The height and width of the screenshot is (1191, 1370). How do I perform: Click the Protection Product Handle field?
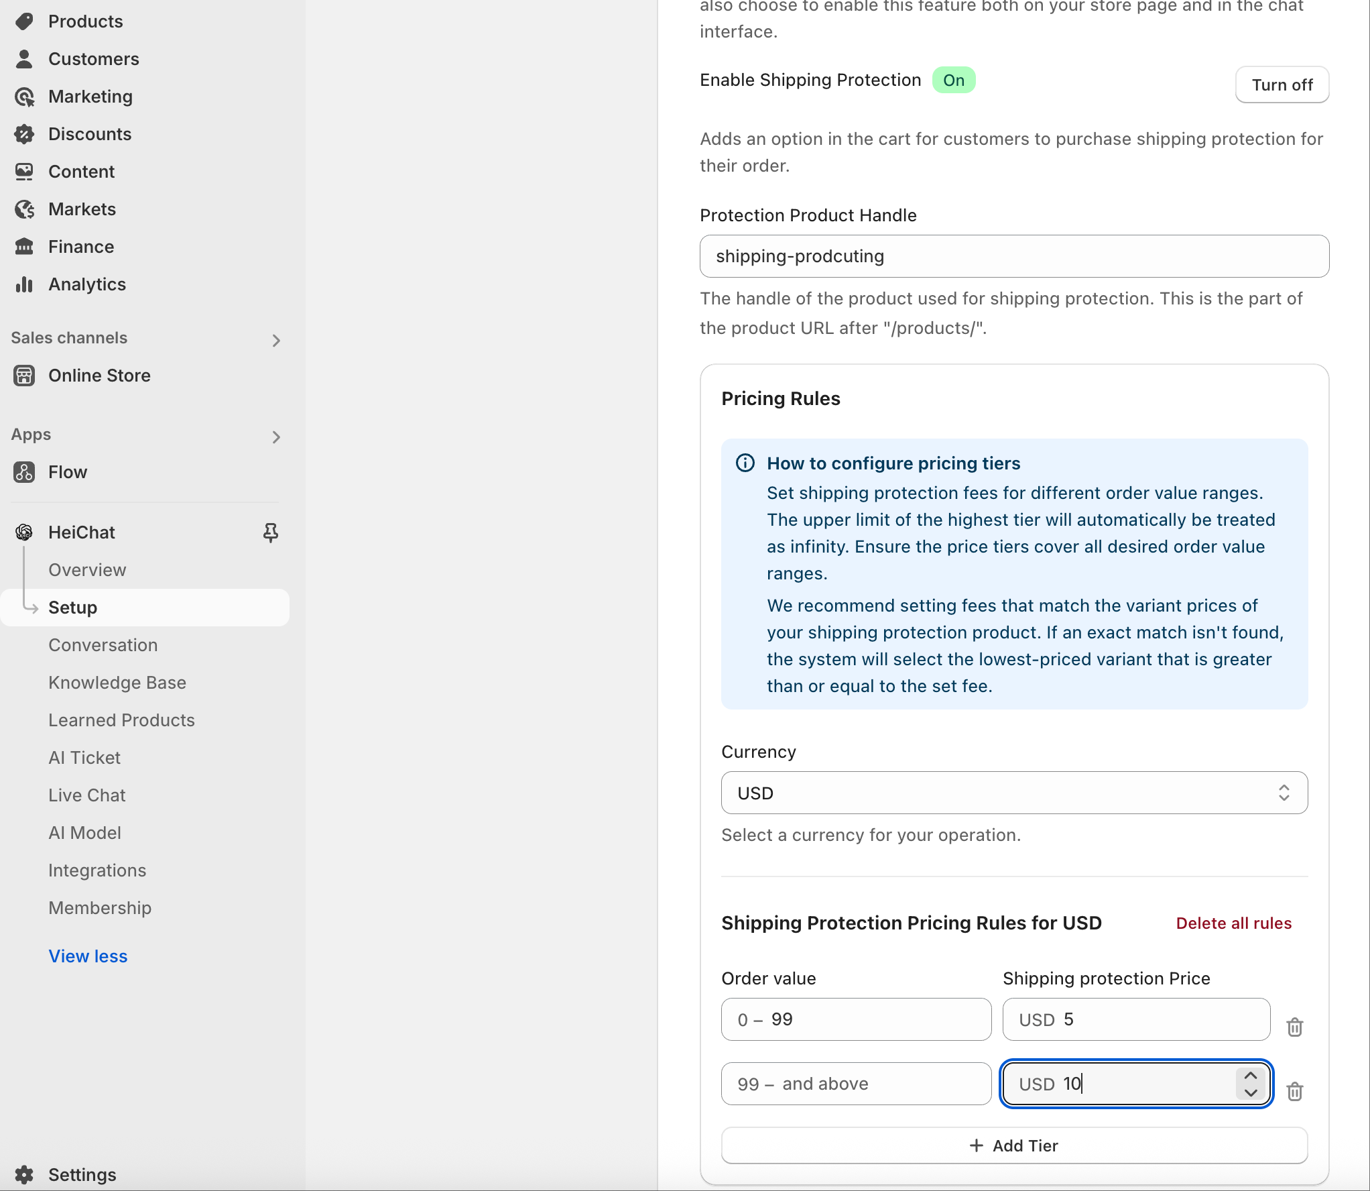point(1013,256)
